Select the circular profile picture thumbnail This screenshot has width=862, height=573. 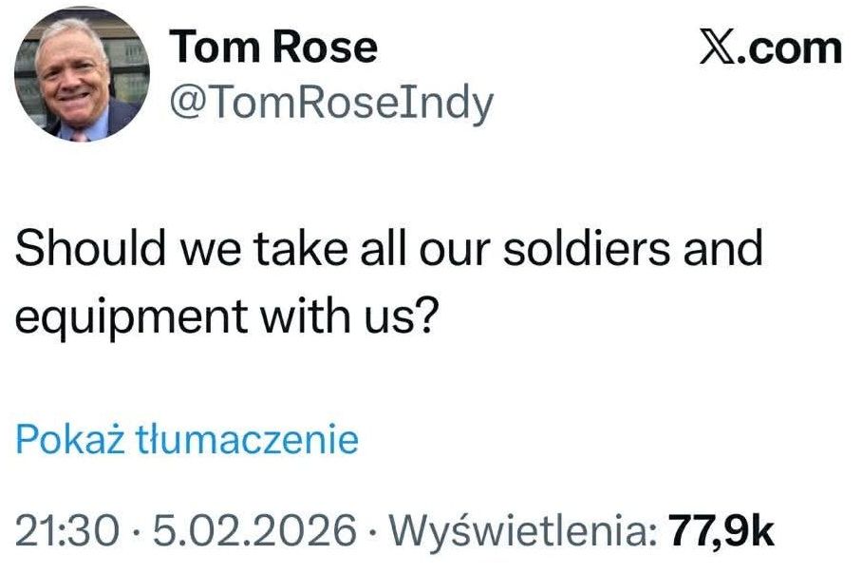point(81,74)
